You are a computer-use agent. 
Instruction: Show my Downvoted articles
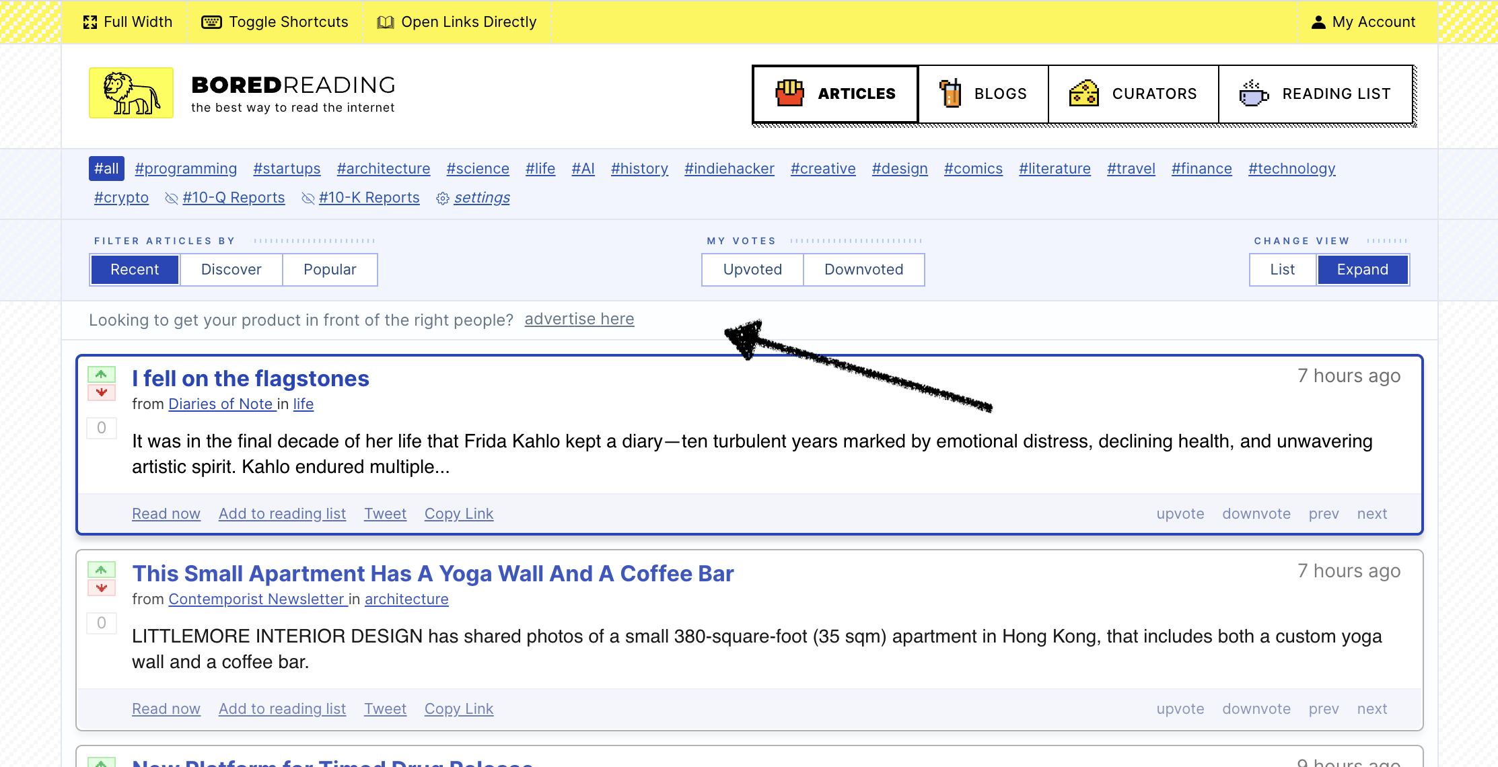[864, 270]
